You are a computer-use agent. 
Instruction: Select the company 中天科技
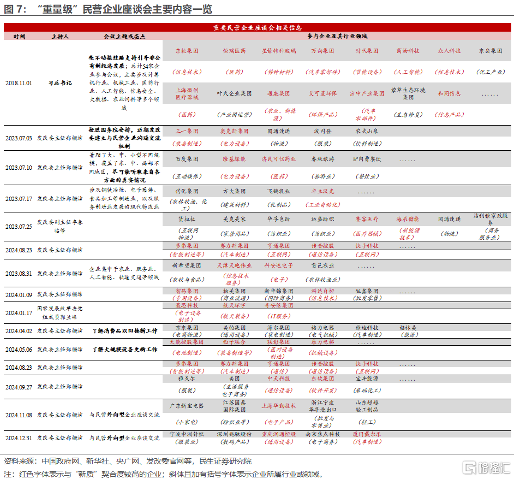click(278, 379)
